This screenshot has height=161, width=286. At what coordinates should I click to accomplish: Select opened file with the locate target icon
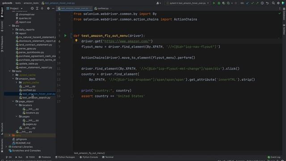[32, 8]
